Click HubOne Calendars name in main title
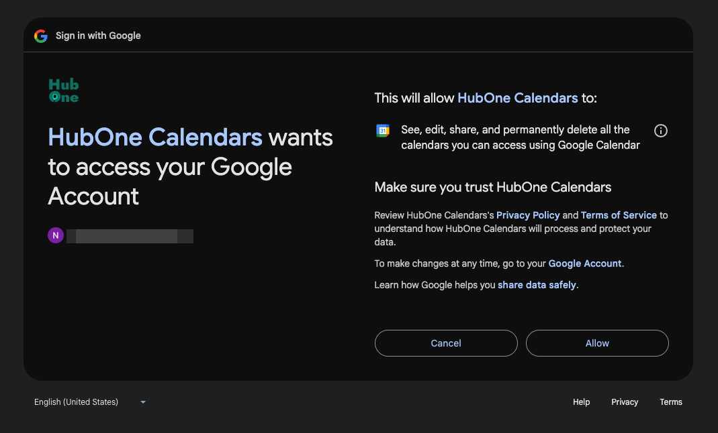This screenshot has height=433, width=718. pos(155,137)
